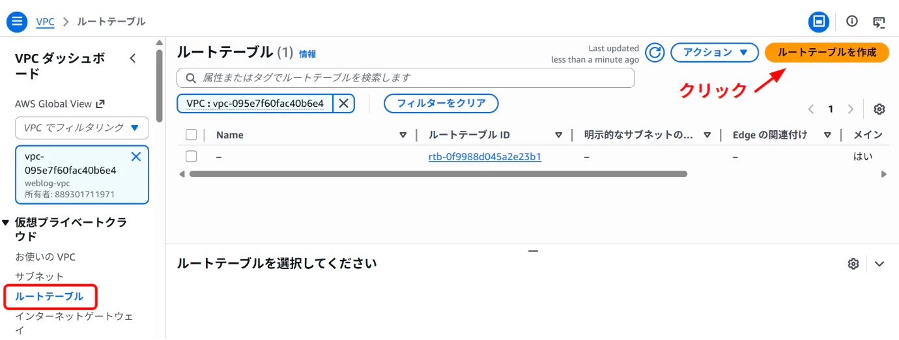Open route table rtb-0f9988d045a2e23b1 link
This screenshot has width=899, height=340.
point(485,156)
